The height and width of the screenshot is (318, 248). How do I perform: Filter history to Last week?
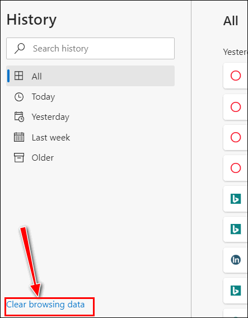click(91, 137)
